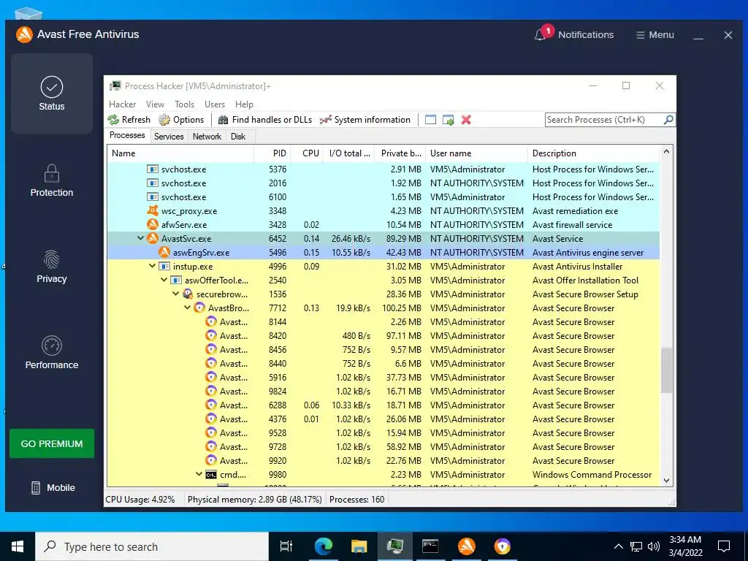
Task: Sort by the Description column header
Action: [x=593, y=153]
